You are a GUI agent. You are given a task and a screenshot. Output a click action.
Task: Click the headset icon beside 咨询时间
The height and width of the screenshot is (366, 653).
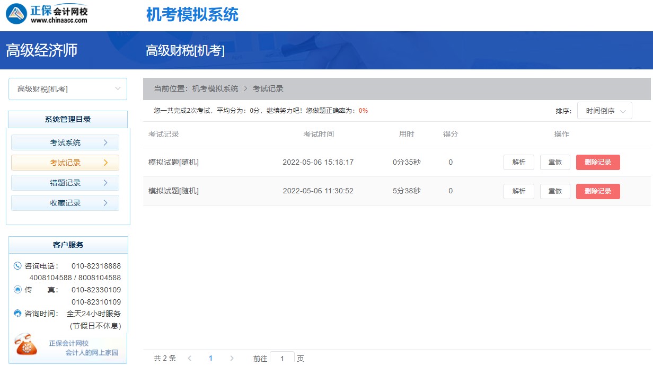tap(17, 314)
